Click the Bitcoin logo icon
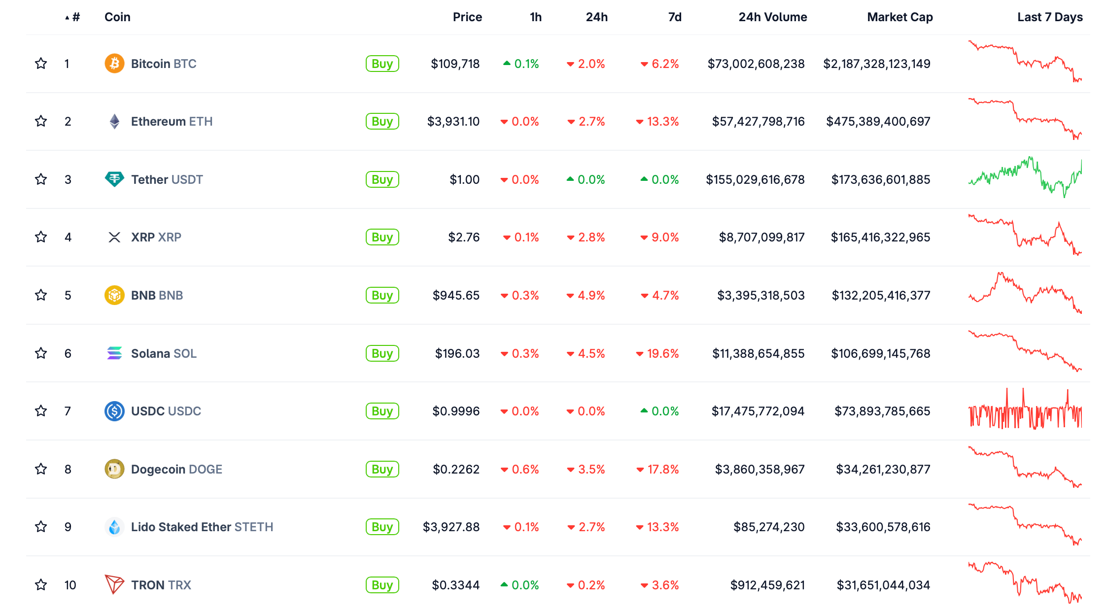 (x=114, y=64)
